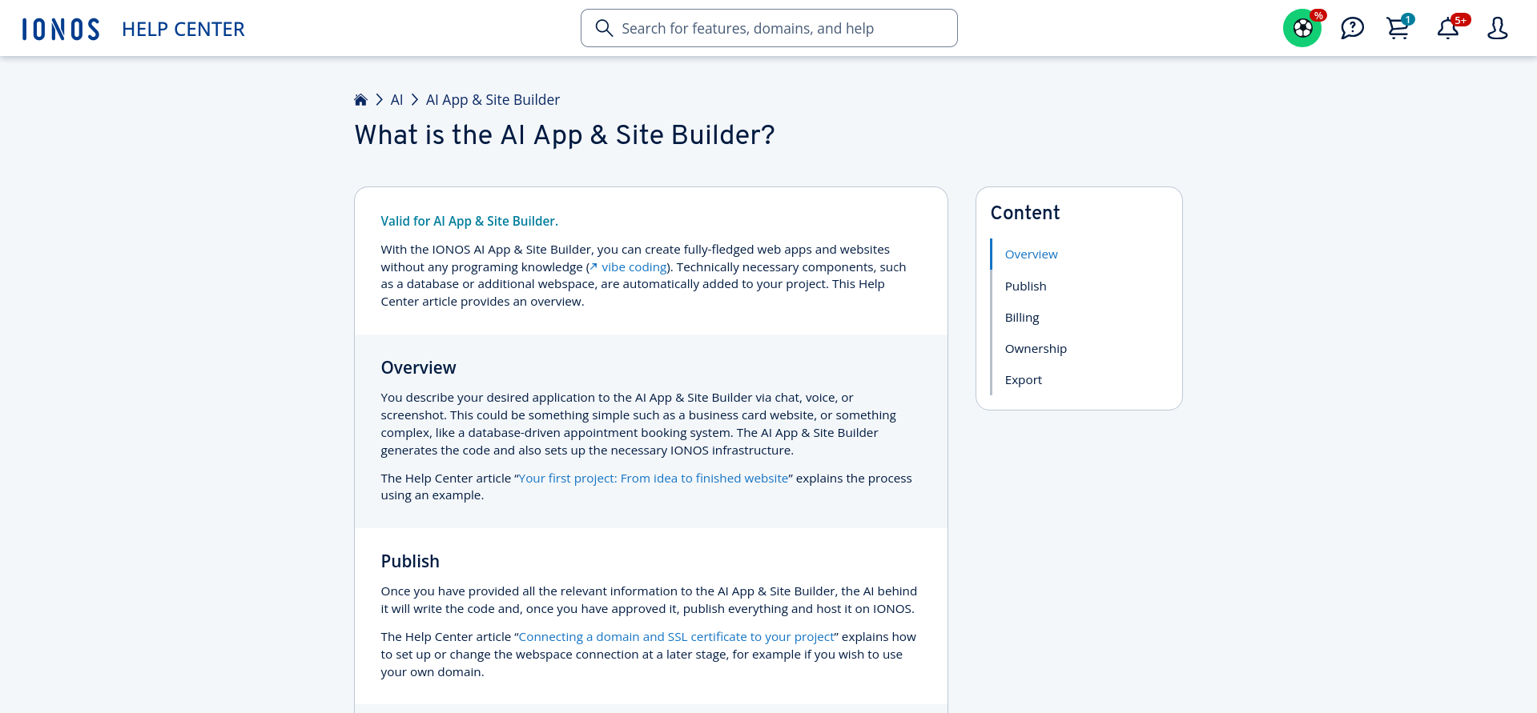Open the shopping cart icon

pos(1398,28)
